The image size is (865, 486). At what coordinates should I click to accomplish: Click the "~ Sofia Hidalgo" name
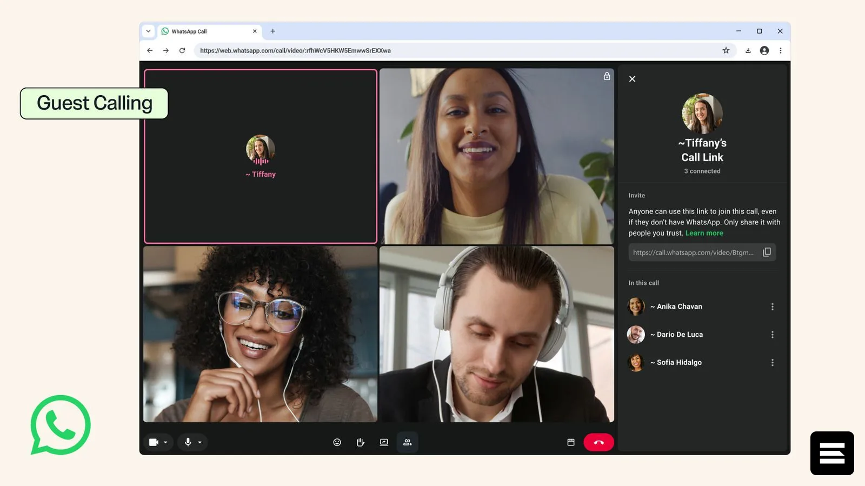click(x=676, y=363)
